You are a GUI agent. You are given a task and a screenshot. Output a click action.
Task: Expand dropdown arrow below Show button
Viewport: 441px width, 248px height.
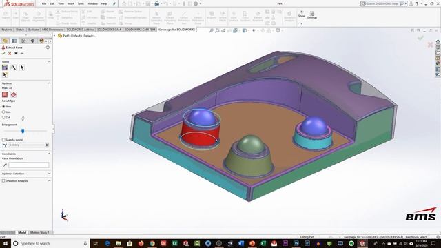tap(302, 23)
